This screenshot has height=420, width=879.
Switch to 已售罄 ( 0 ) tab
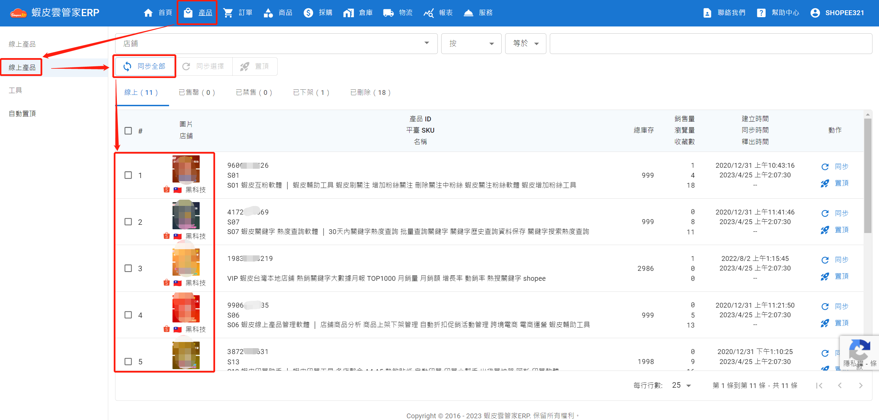(x=197, y=92)
